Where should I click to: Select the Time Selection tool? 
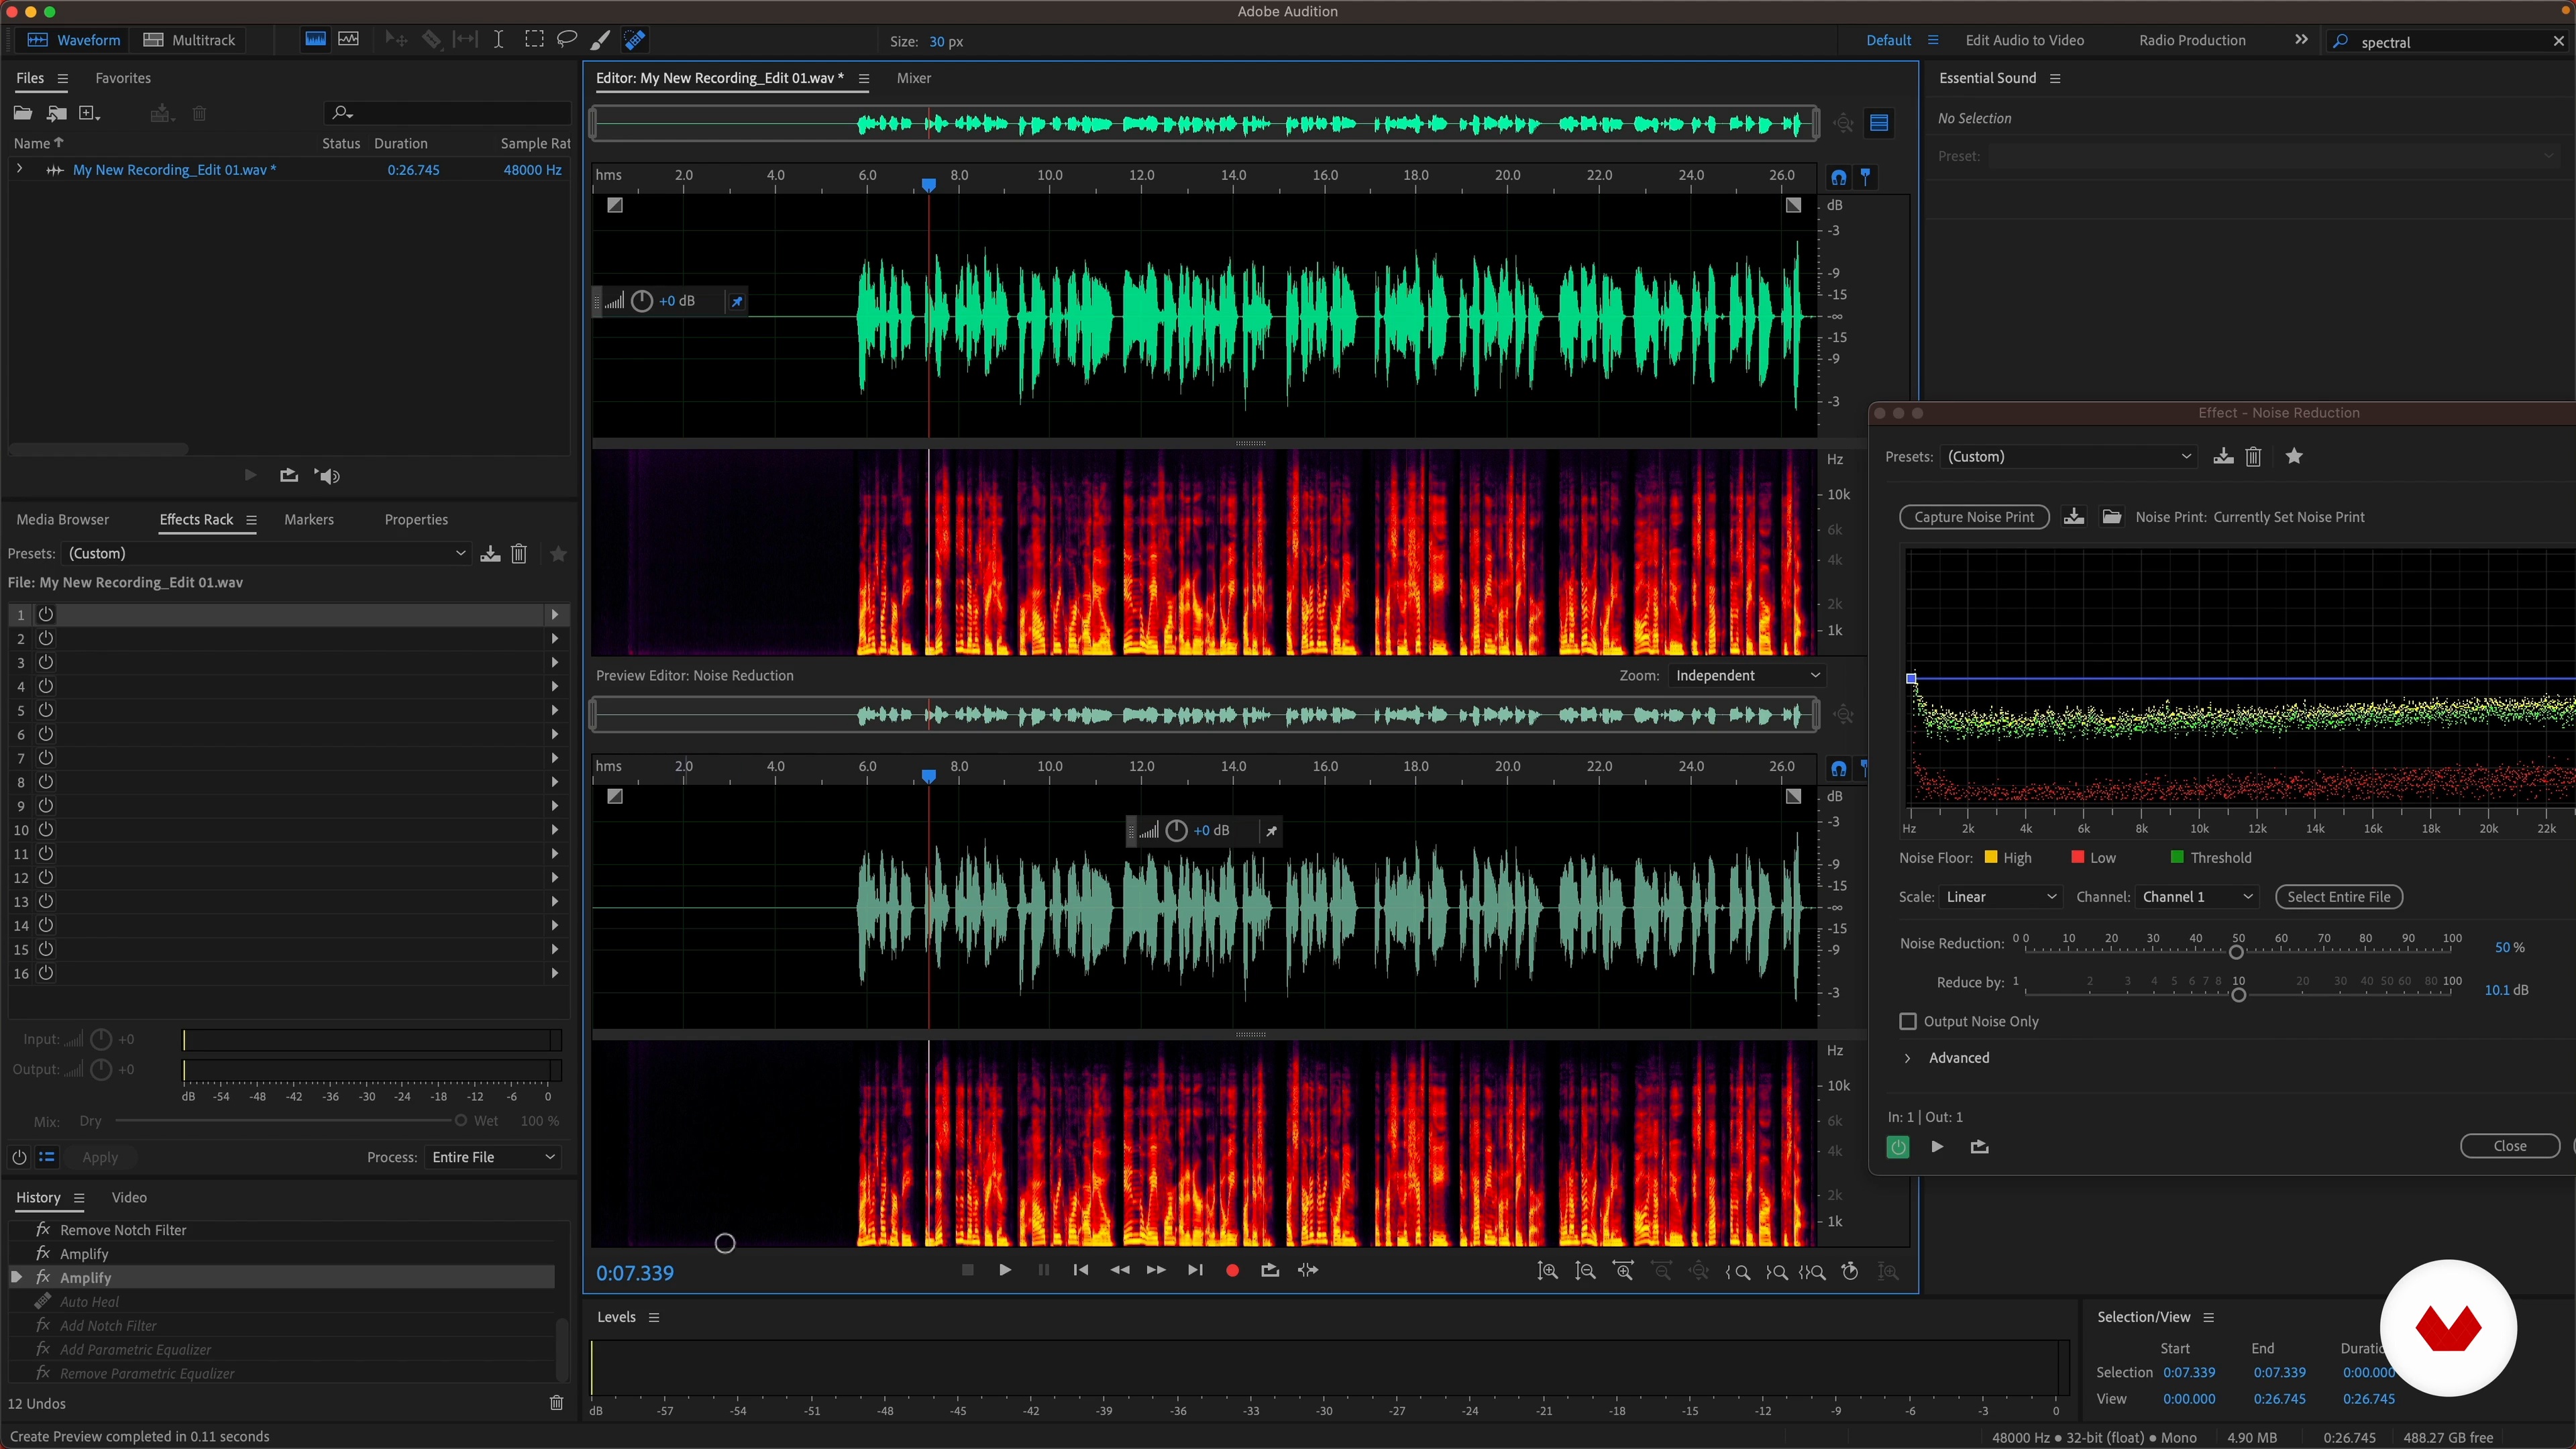[x=498, y=40]
